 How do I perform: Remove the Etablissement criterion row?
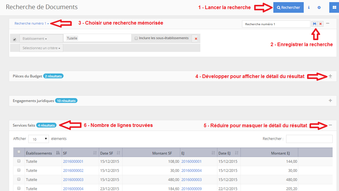[x=196, y=39]
